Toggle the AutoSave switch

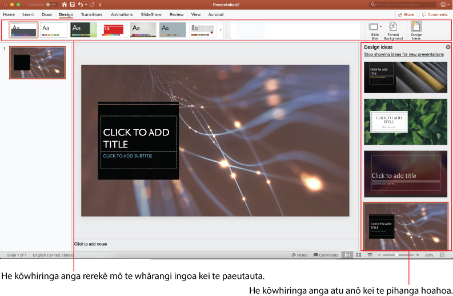tap(51, 5)
